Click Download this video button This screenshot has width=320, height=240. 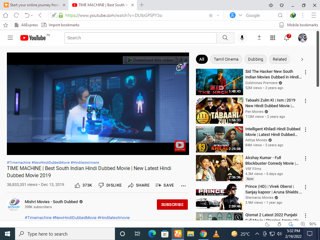pos(151,60)
